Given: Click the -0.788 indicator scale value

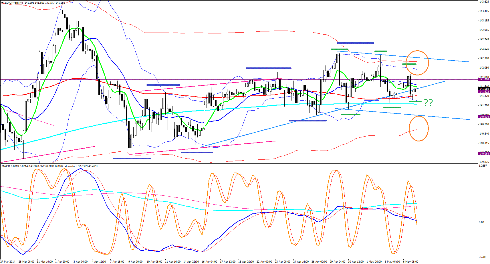Looking at the screenshot, I should pos(483,257).
